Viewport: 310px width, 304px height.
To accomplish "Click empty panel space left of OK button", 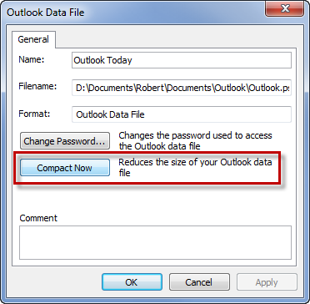I will [57, 282].
